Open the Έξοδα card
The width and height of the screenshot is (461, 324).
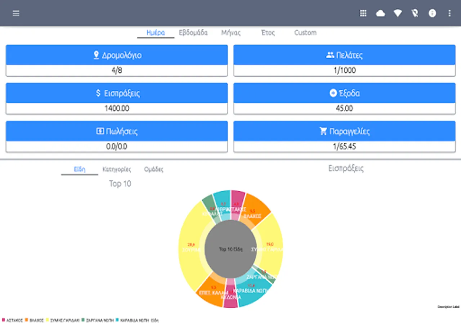(345, 99)
